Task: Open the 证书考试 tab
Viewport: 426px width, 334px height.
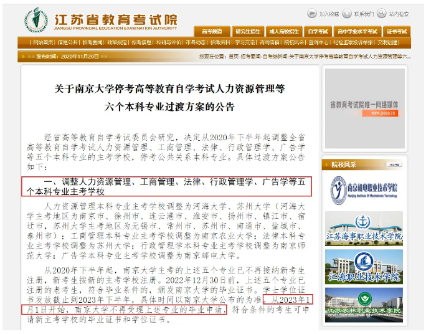Action: (397, 32)
